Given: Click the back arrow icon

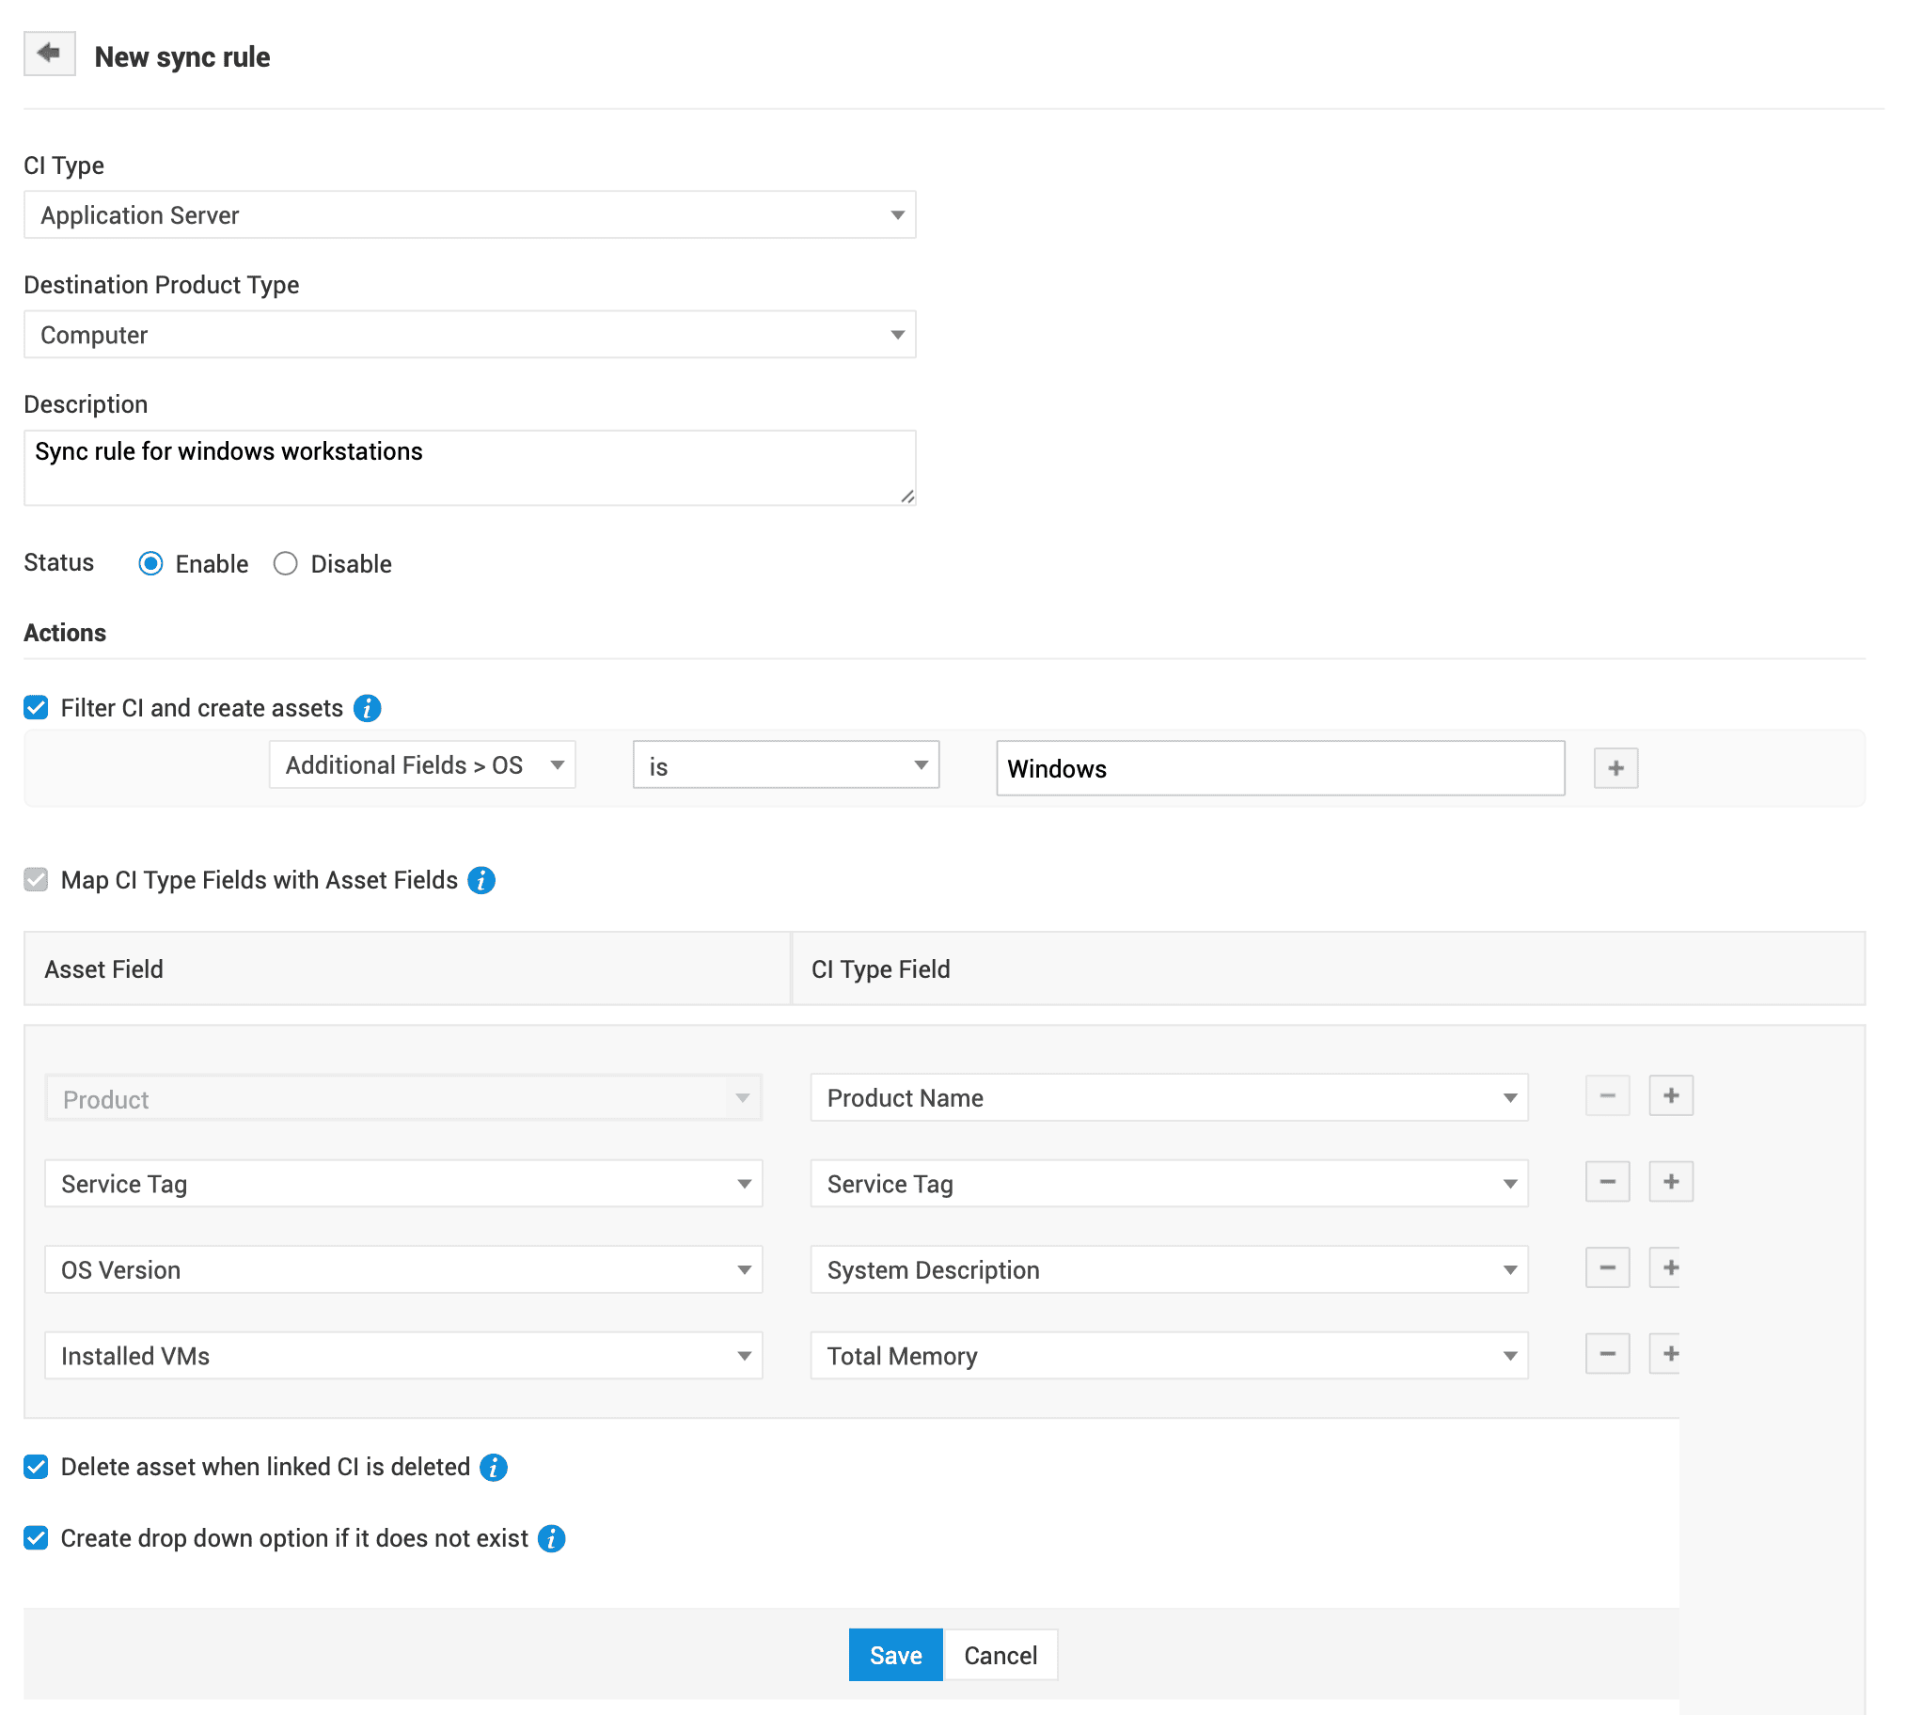Looking at the screenshot, I should pos(49,54).
